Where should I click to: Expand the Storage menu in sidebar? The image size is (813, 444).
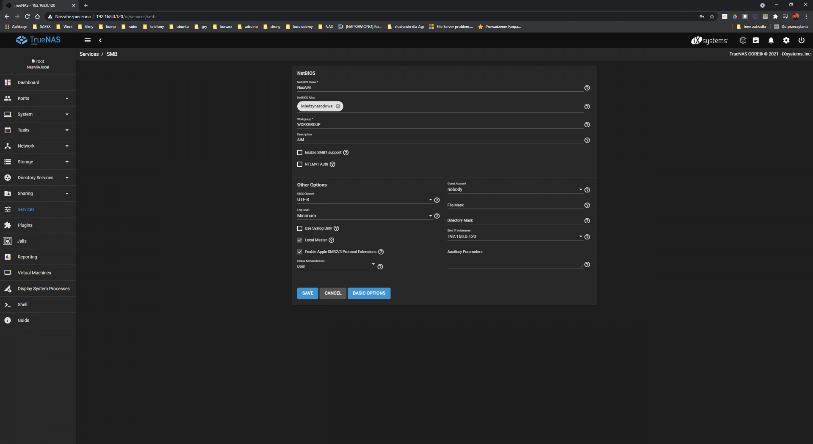38,162
